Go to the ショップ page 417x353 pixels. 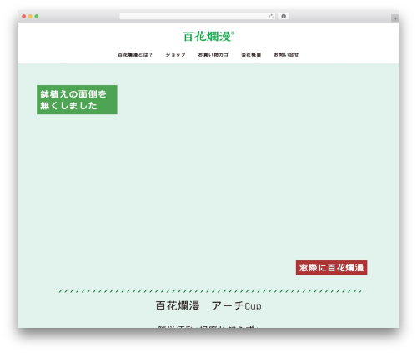[x=175, y=55]
